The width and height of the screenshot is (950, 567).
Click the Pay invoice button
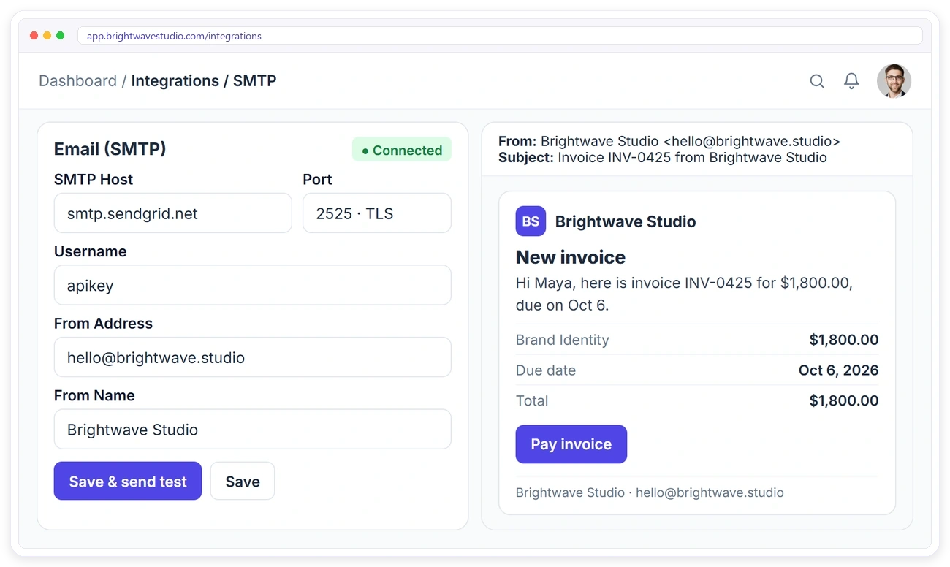point(571,444)
